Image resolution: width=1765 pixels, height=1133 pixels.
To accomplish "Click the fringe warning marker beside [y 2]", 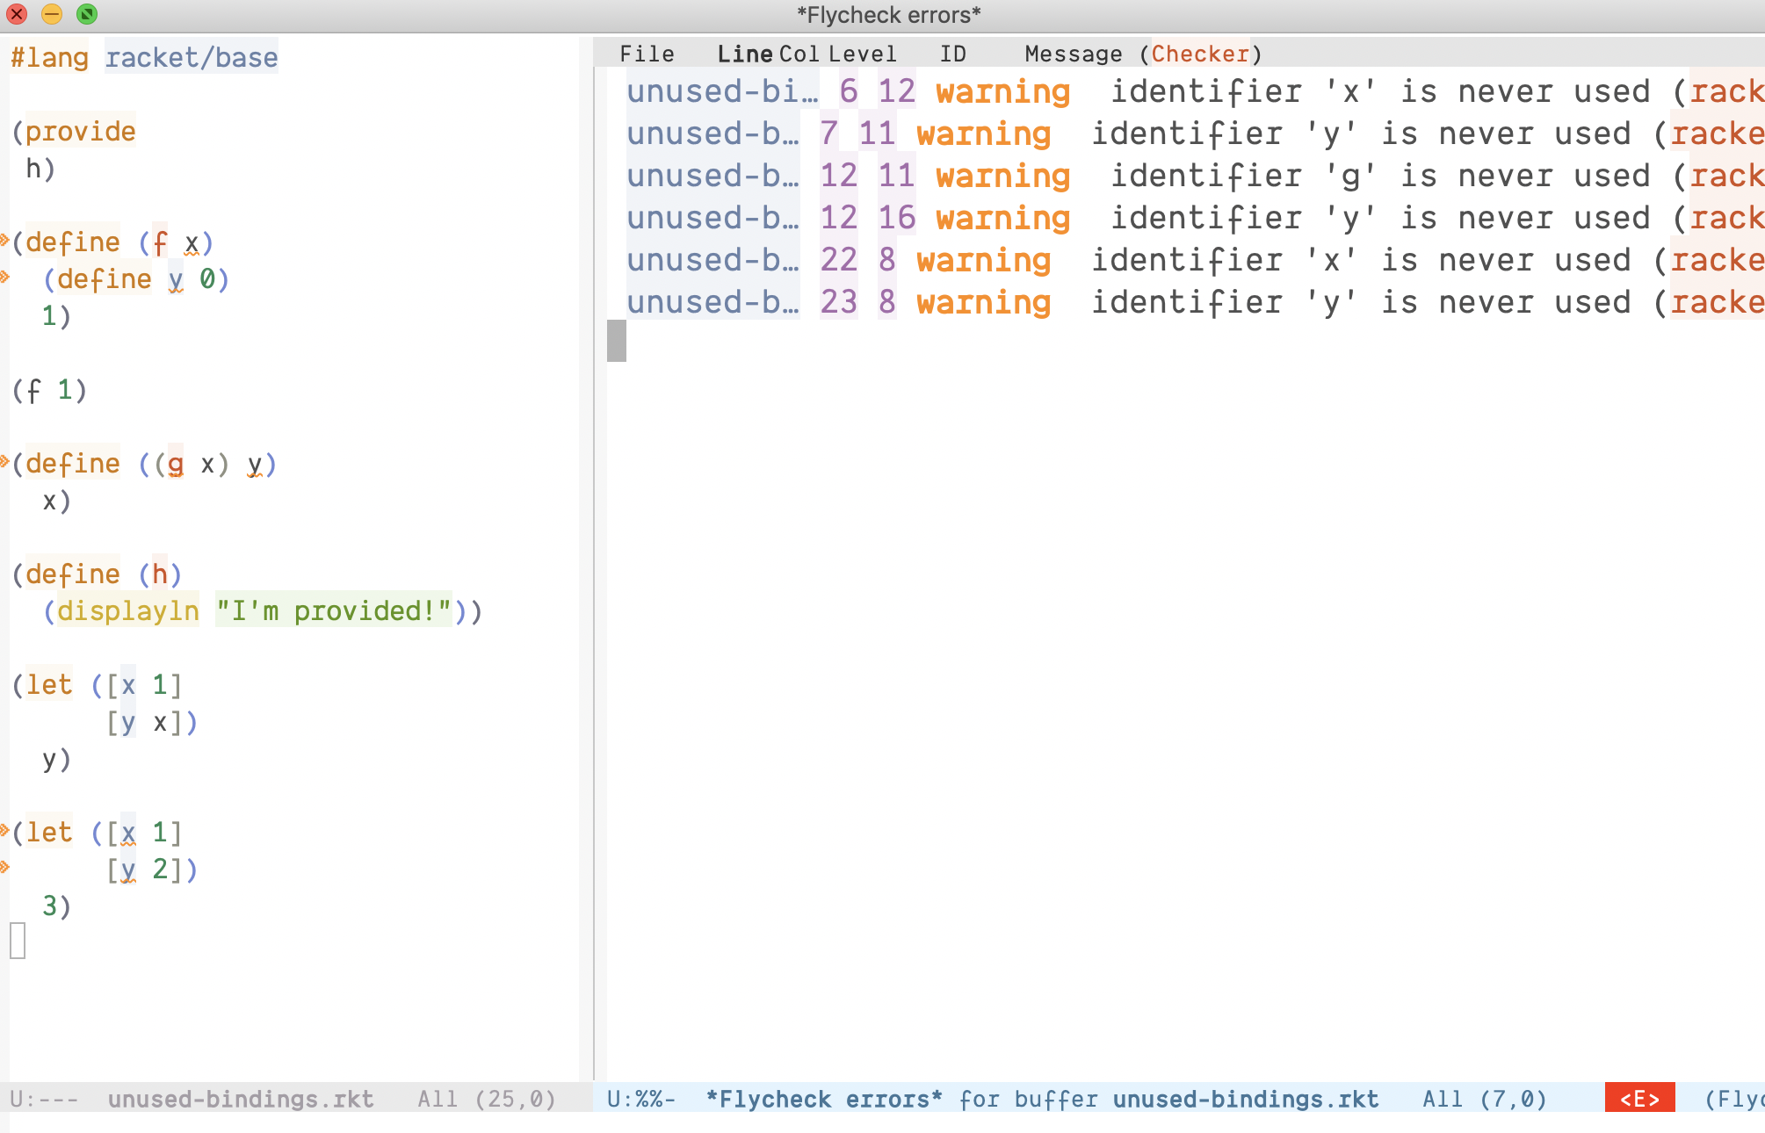I will pyautogui.click(x=4, y=867).
